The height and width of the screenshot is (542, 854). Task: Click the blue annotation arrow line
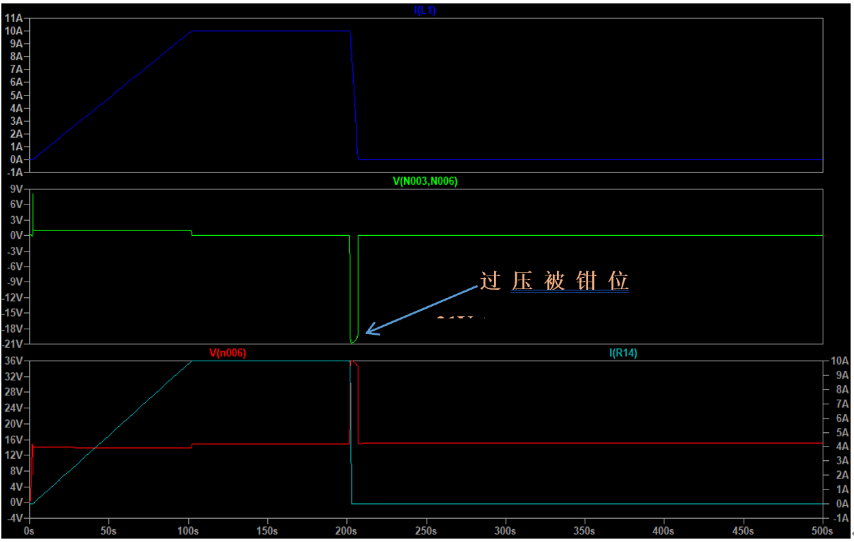click(x=423, y=310)
